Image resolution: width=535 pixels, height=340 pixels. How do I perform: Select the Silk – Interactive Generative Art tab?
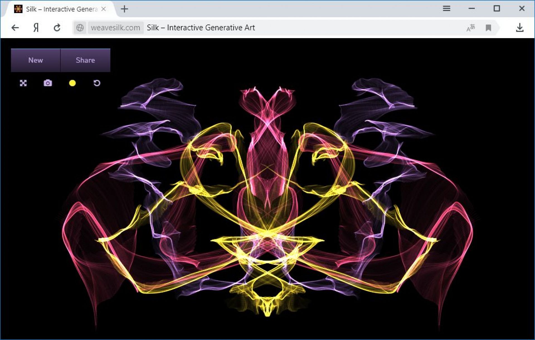(59, 9)
